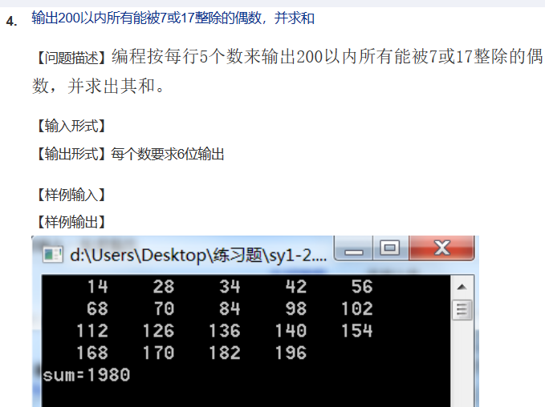Click the console scrollbar up arrow

[462, 287]
